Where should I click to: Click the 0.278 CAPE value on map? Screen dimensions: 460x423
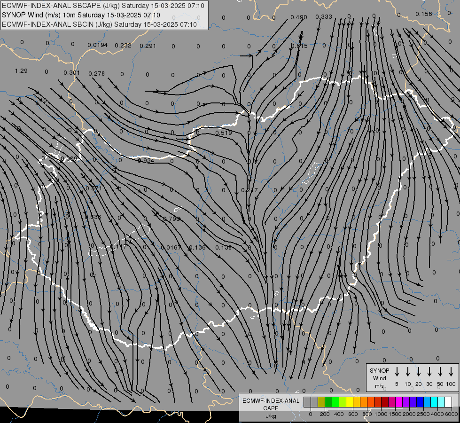pos(96,73)
